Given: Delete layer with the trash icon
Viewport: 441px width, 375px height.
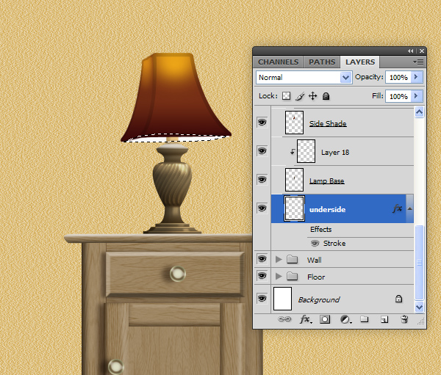Looking at the screenshot, I should [404, 320].
